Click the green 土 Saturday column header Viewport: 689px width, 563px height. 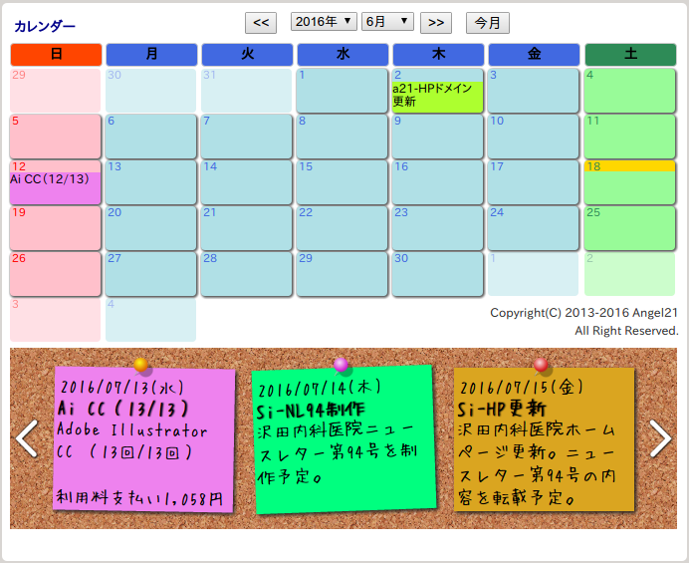point(630,55)
